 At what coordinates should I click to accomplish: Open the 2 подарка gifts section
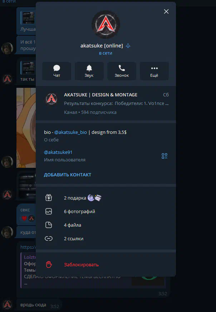pyautogui.click(x=75, y=198)
